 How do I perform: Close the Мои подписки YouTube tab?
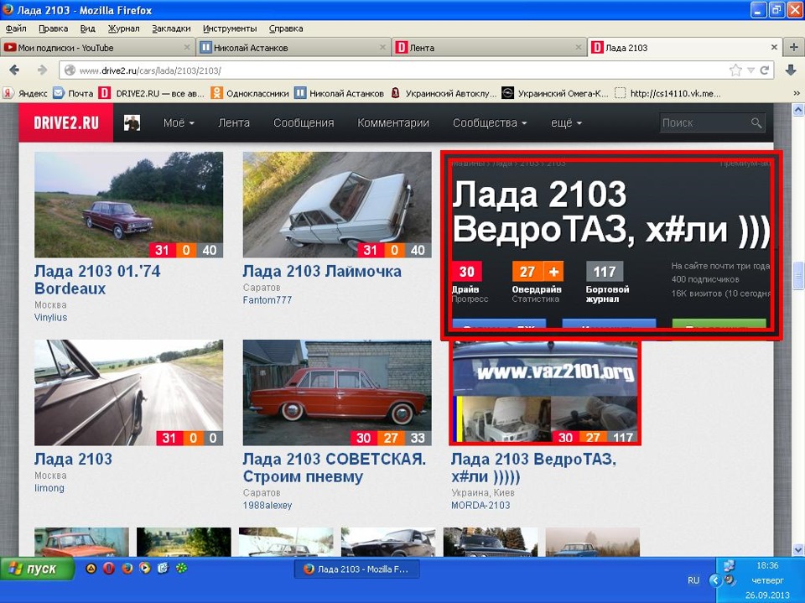187,47
